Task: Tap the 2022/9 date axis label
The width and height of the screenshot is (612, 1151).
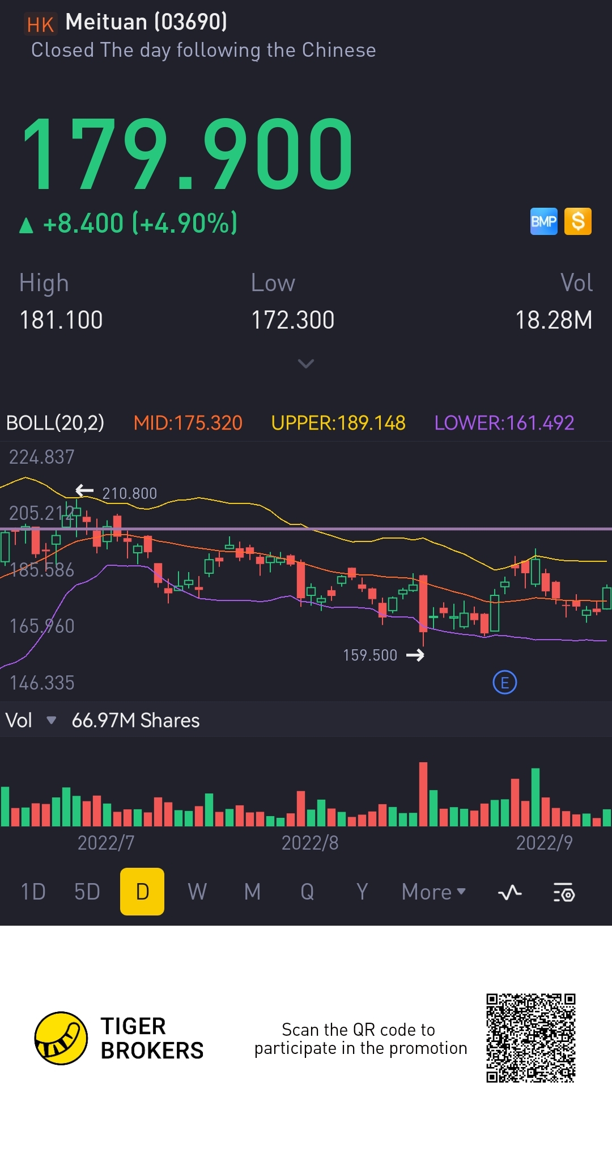Action: [x=545, y=843]
